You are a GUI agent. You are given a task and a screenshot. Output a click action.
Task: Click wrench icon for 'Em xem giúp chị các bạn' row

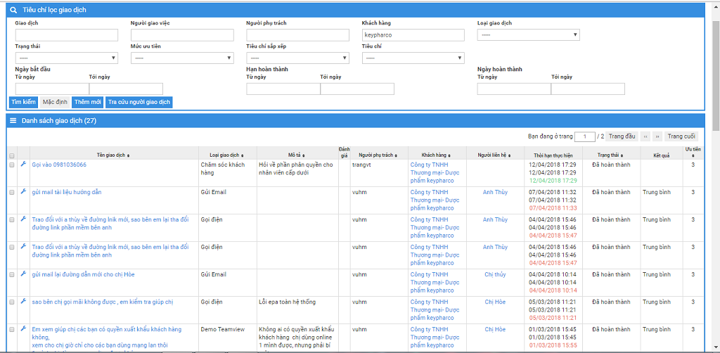tap(23, 328)
